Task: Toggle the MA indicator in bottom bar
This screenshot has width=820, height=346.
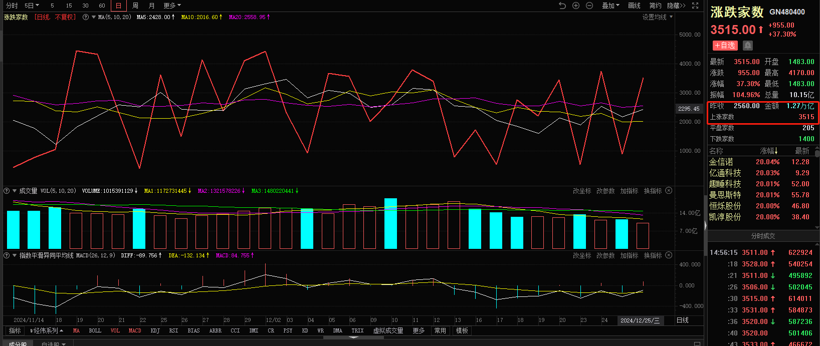Action: (x=76, y=330)
